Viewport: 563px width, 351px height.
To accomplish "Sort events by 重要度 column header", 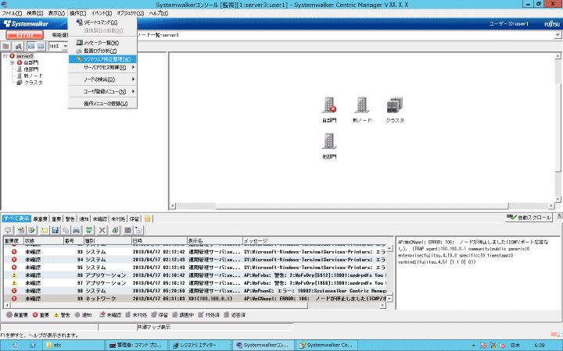I will pyautogui.click(x=13, y=241).
